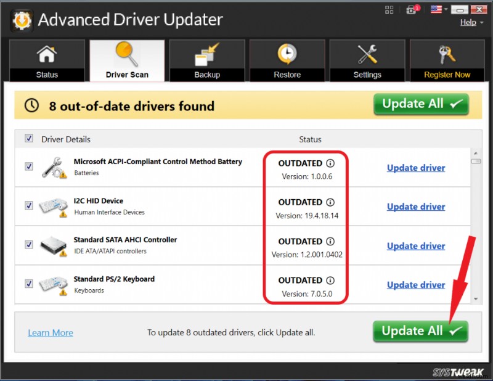Open the Help menu

click(468, 22)
